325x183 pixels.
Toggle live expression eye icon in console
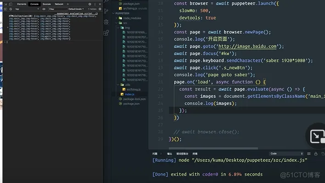pyautogui.click(x=44, y=9)
